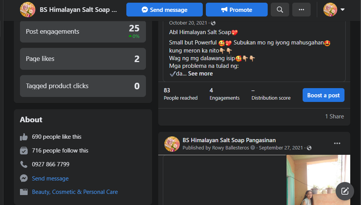Click the thumbs-up likes icon in About
The height and width of the screenshot is (205, 361).
(x=24, y=137)
